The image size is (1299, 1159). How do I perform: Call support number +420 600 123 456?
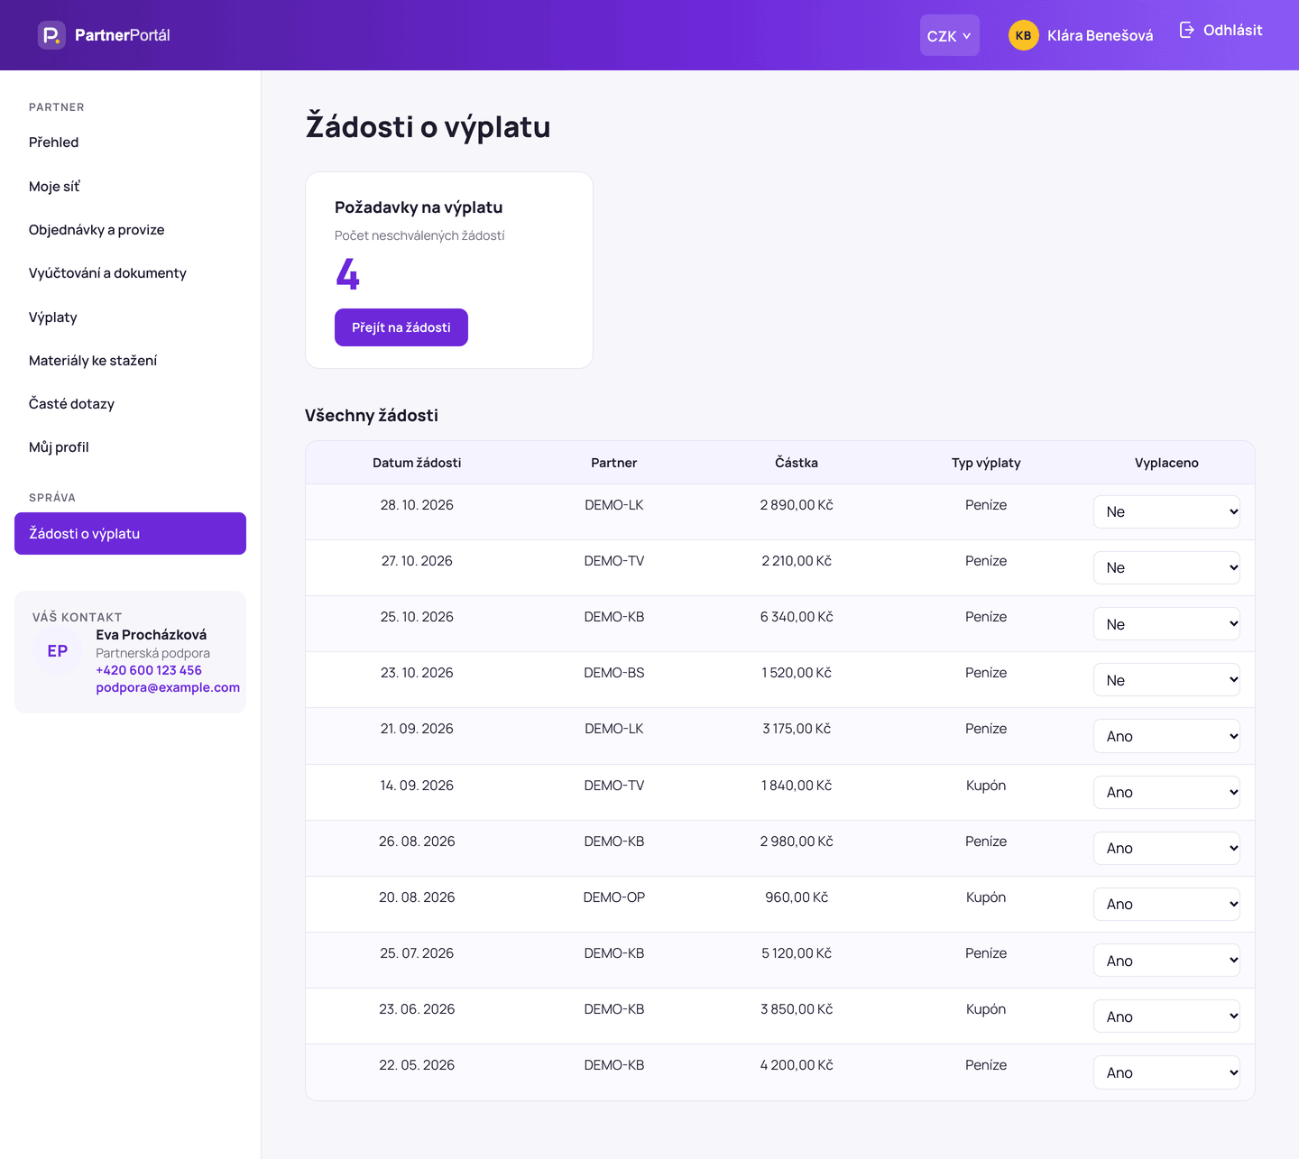pos(149,670)
